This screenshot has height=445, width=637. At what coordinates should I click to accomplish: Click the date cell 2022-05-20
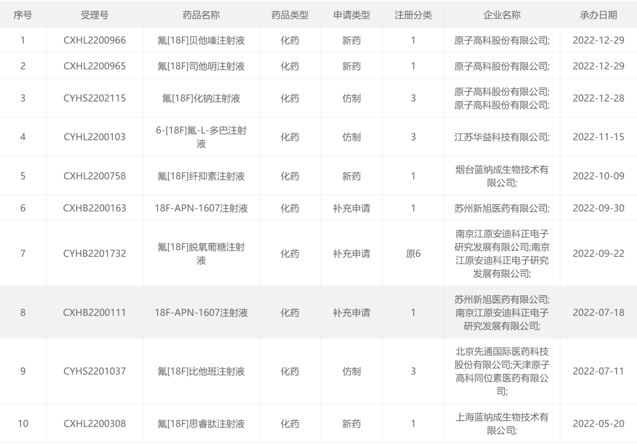pos(598,424)
